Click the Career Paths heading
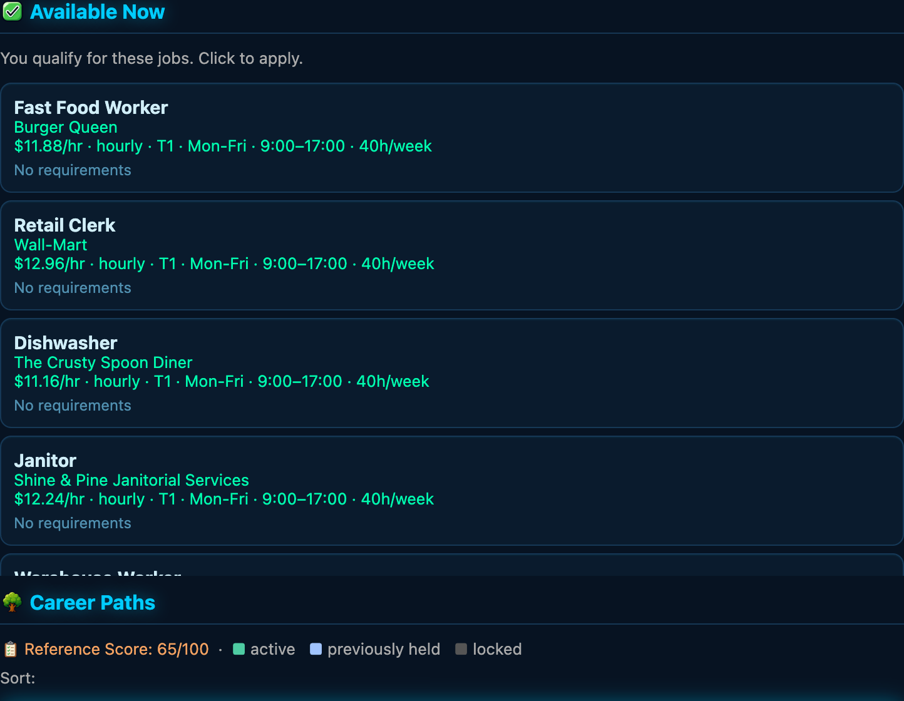The height and width of the screenshot is (701, 904). click(93, 602)
